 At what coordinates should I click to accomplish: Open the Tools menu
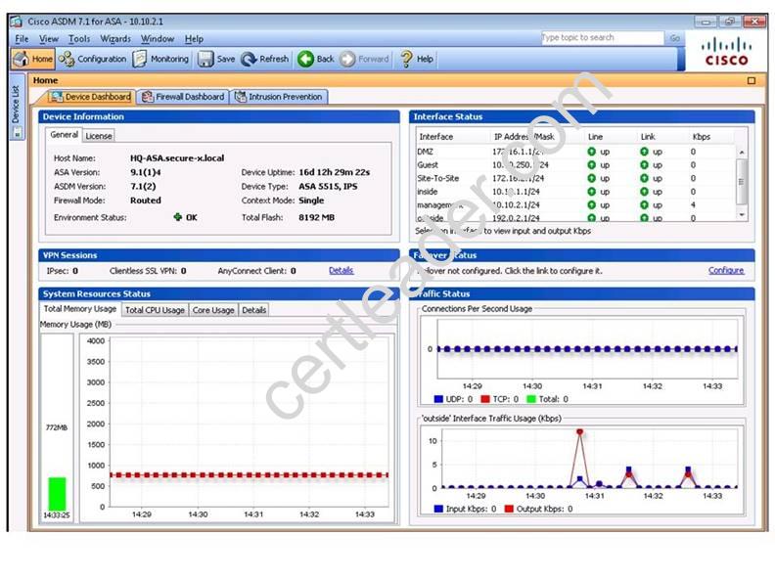tap(79, 38)
